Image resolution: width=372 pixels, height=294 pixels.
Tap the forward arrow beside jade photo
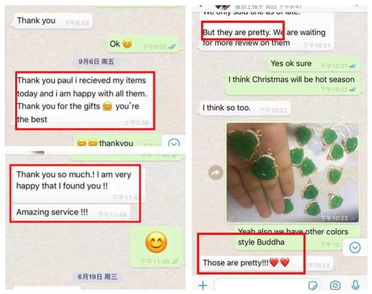click(215, 172)
